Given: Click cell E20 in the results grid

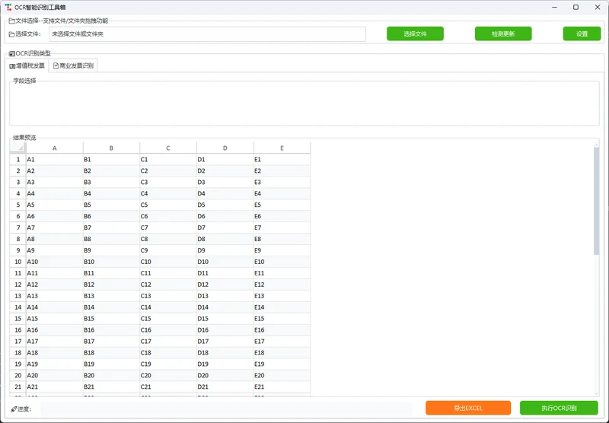Looking at the screenshot, I should [x=282, y=375].
